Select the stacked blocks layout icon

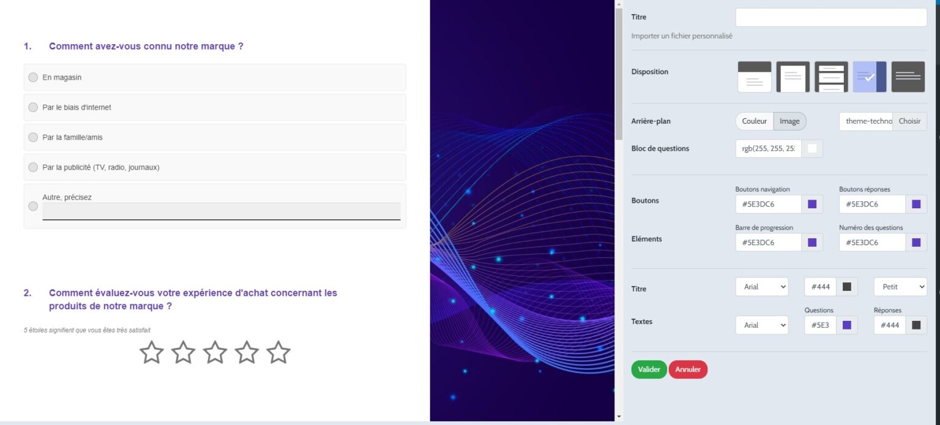[831, 76]
